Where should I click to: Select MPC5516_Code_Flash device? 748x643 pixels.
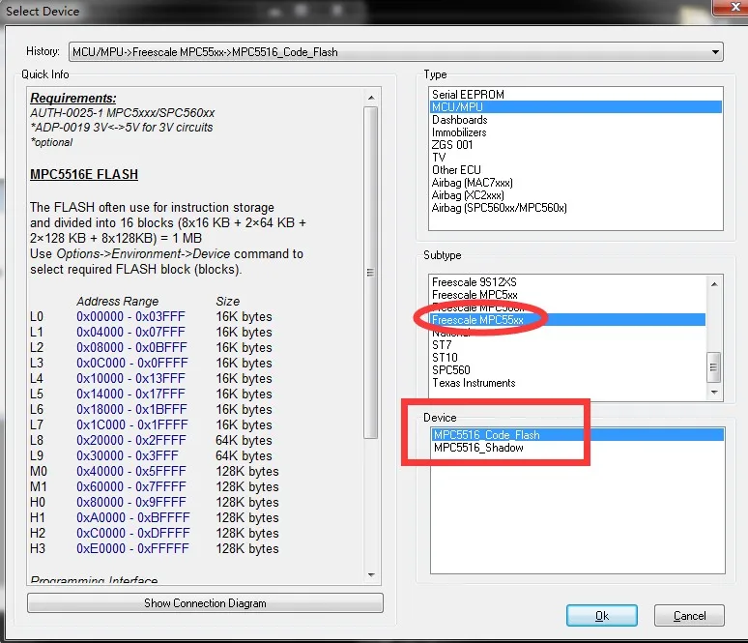click(x=578, y=435)
